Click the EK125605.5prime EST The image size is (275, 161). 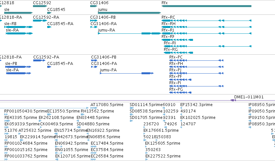[163, 144]
